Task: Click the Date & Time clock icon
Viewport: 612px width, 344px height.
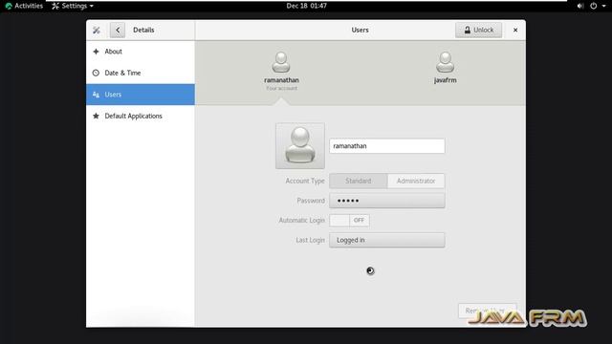Action: (x=96, y=73)
